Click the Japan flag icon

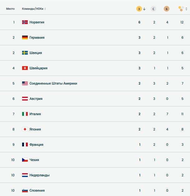click(25, 129)
